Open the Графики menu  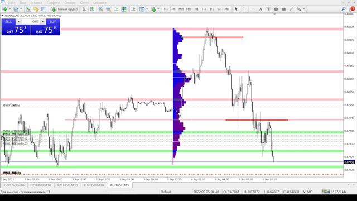[x=53, y=2]
